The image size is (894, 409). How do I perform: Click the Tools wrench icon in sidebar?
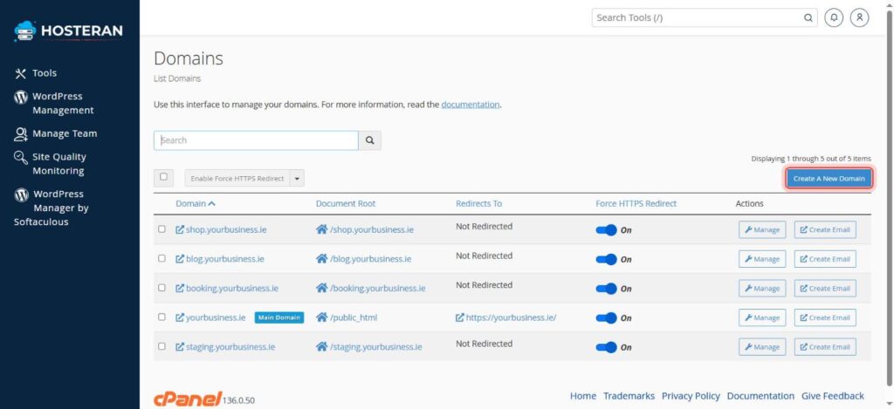pos(21,73)
